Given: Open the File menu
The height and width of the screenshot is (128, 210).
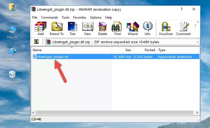Looking at the screenshot, I should point(35,18).
